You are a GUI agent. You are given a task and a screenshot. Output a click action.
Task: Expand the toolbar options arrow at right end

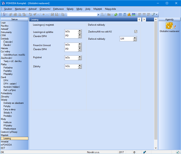pos(157,14)
